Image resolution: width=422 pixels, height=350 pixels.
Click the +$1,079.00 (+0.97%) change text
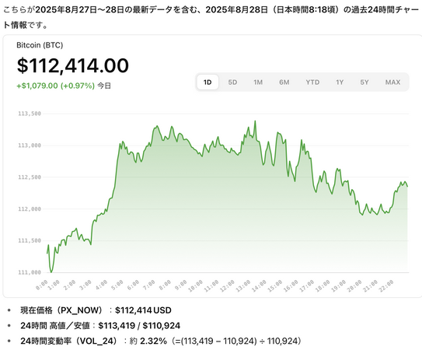click(56, 86)
